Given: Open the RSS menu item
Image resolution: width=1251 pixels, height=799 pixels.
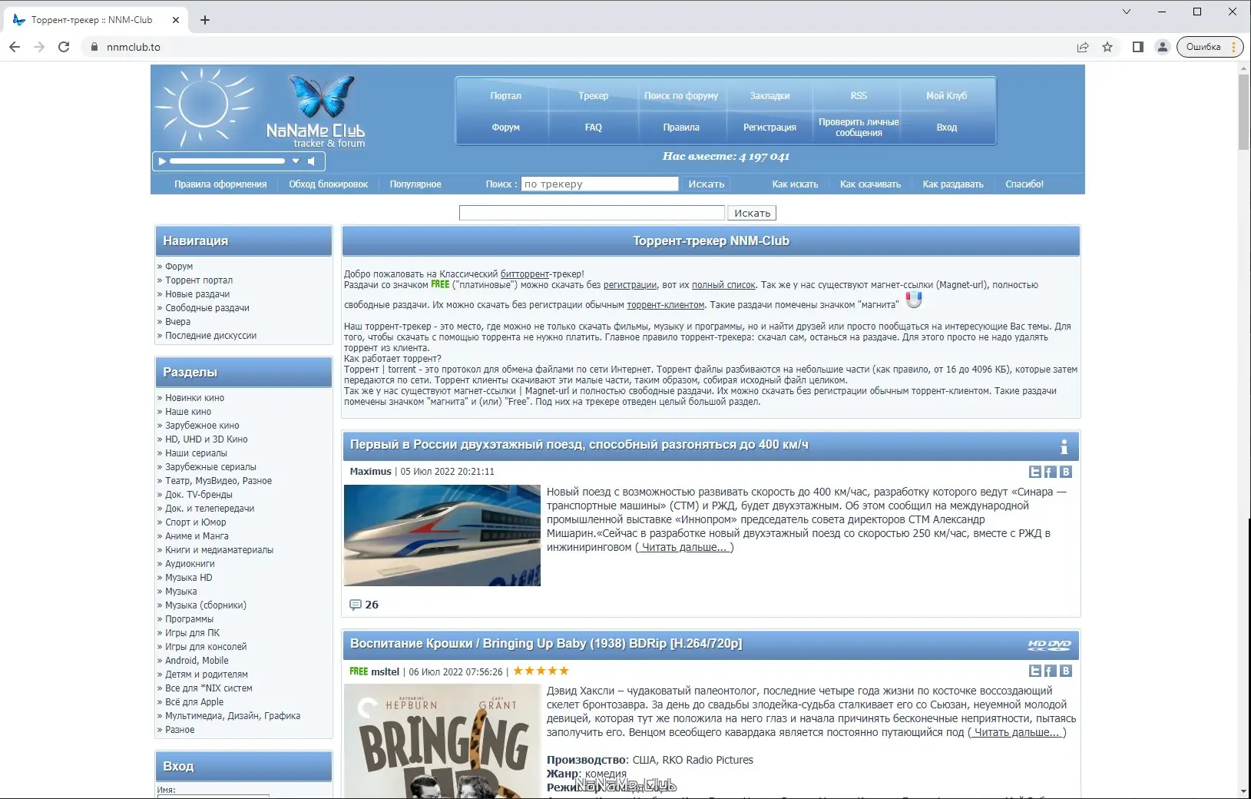Looking at the screenshot, I should click(859, 96).
